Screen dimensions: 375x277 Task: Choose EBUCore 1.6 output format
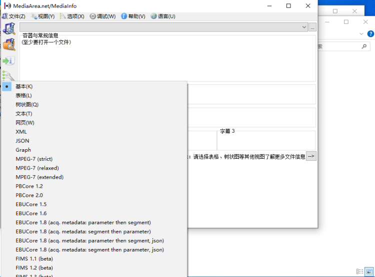(x=94, y=214)
